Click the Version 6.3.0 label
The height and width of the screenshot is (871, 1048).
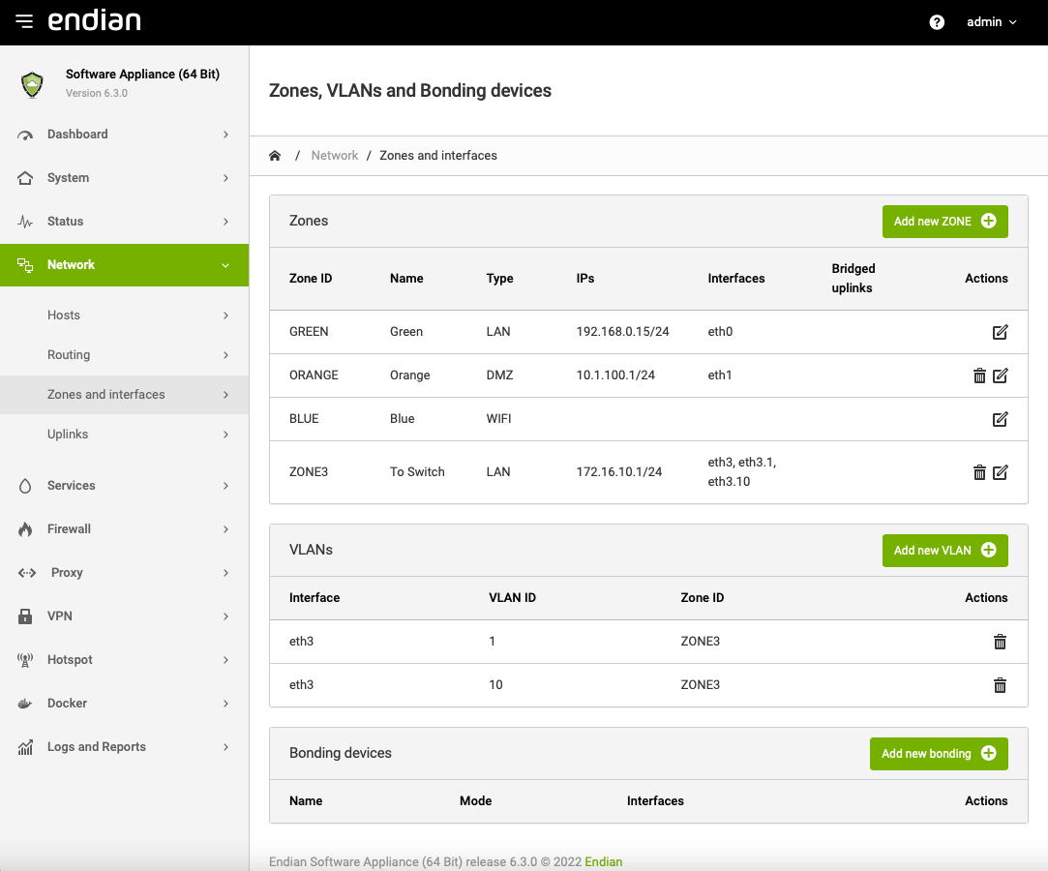point(96,94)
